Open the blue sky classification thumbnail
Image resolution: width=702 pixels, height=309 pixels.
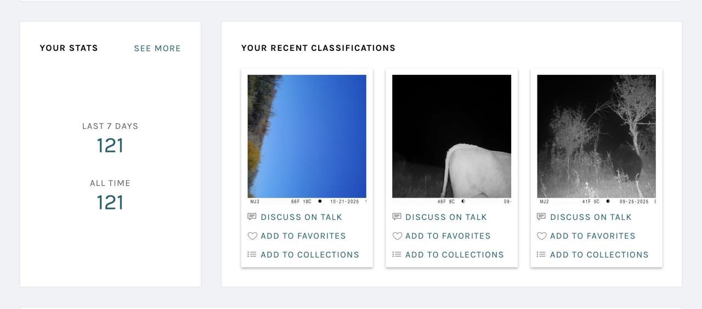pos(307,137)
